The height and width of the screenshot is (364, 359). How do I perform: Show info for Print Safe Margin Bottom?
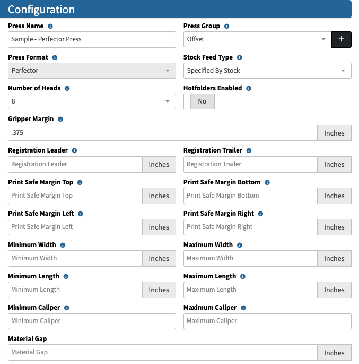[267, 182]
